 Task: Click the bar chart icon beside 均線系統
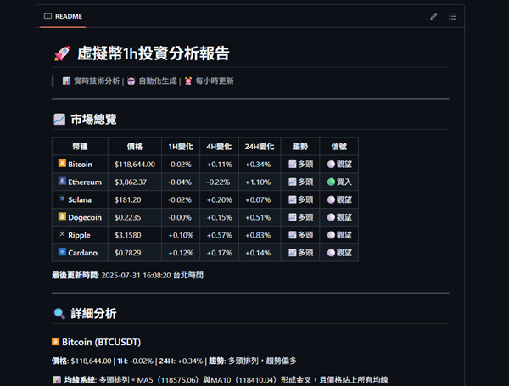(57, 380)
